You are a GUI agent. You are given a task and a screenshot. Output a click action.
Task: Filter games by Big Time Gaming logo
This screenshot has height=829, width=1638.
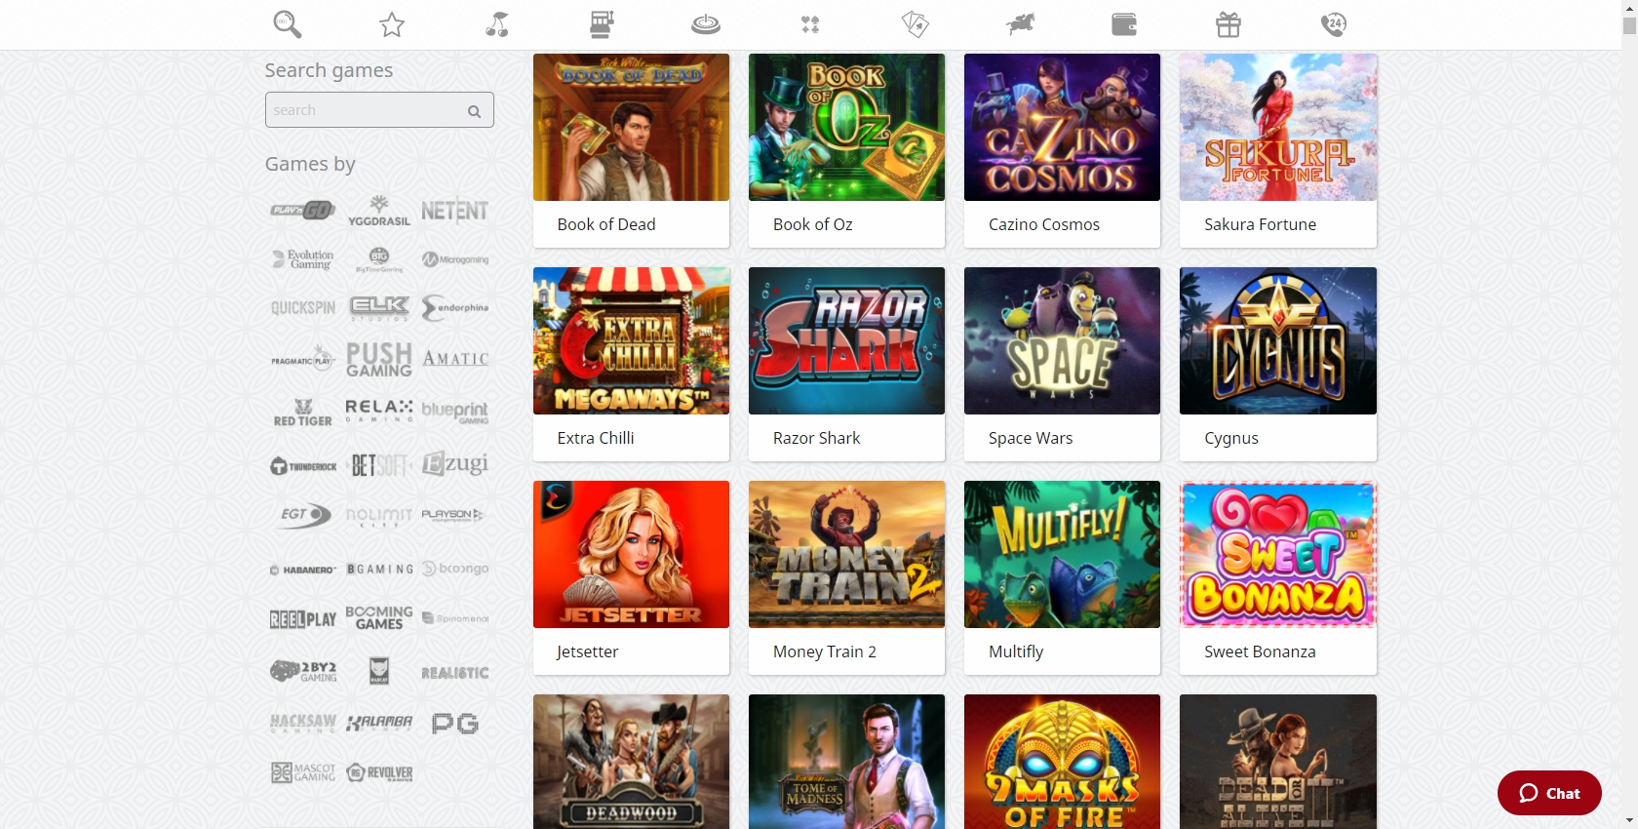pos(379,259)
